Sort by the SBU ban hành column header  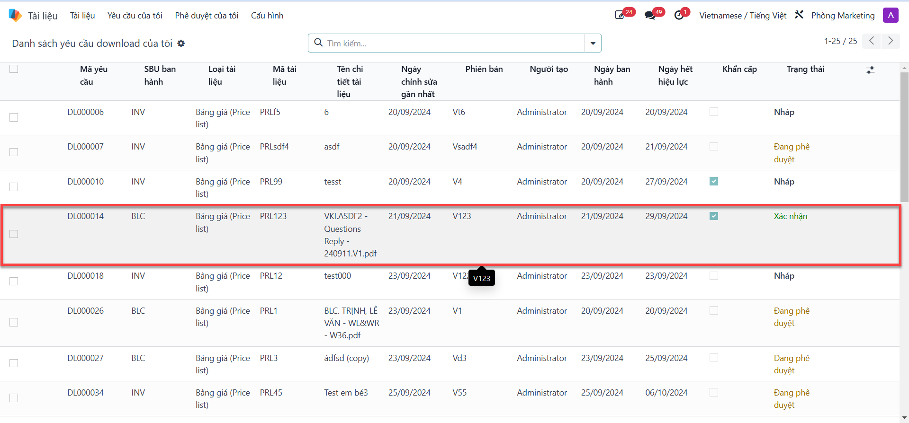click(160, 75)
